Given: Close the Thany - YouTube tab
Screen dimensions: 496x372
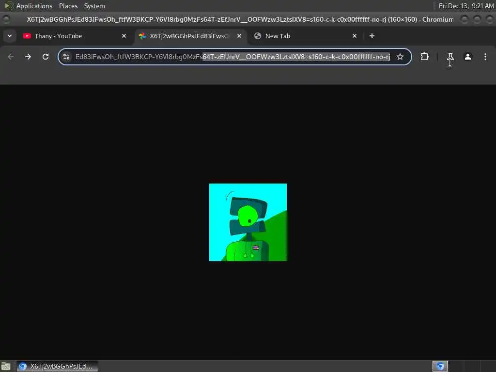Looking at the screenshot, I should pyautogui.click(x=124, y=36).
